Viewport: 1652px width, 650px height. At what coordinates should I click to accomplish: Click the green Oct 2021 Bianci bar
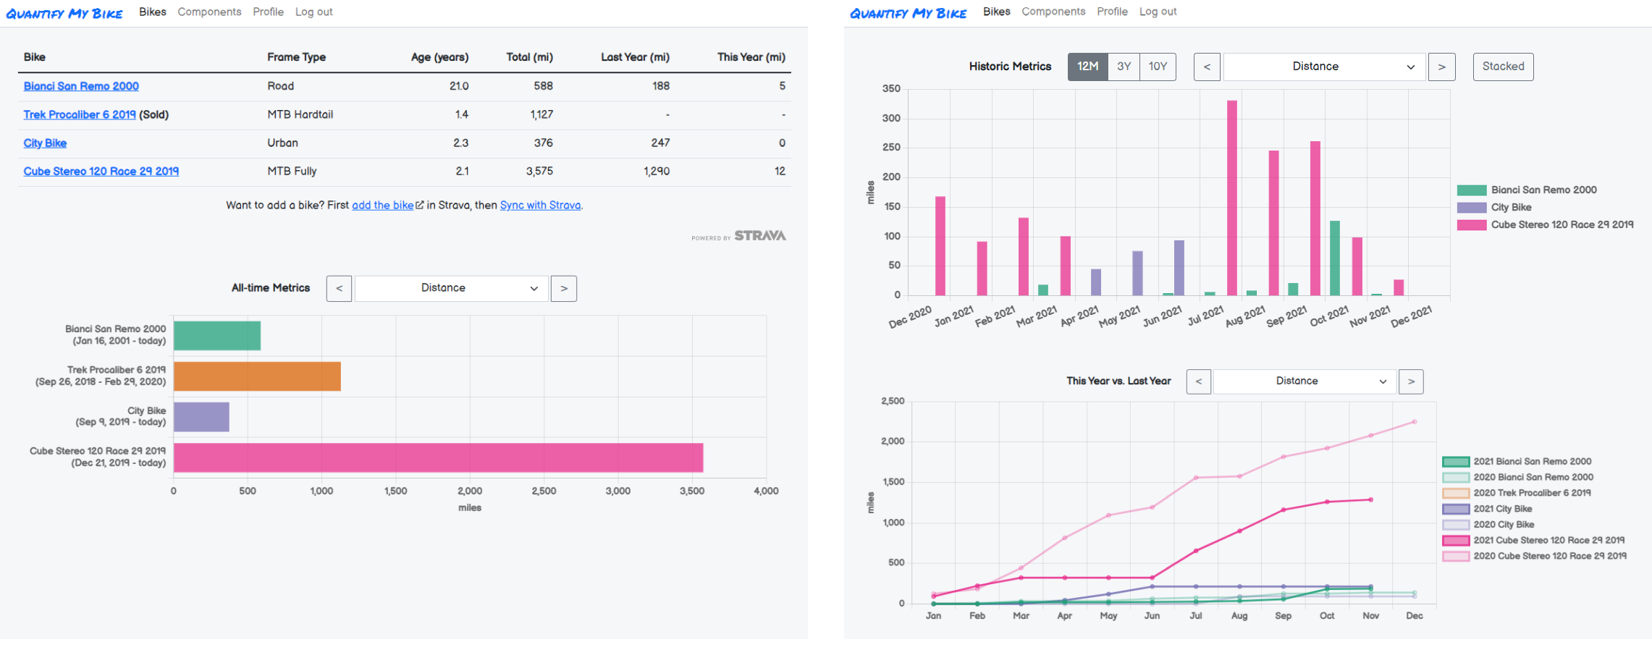[1335, 258]
